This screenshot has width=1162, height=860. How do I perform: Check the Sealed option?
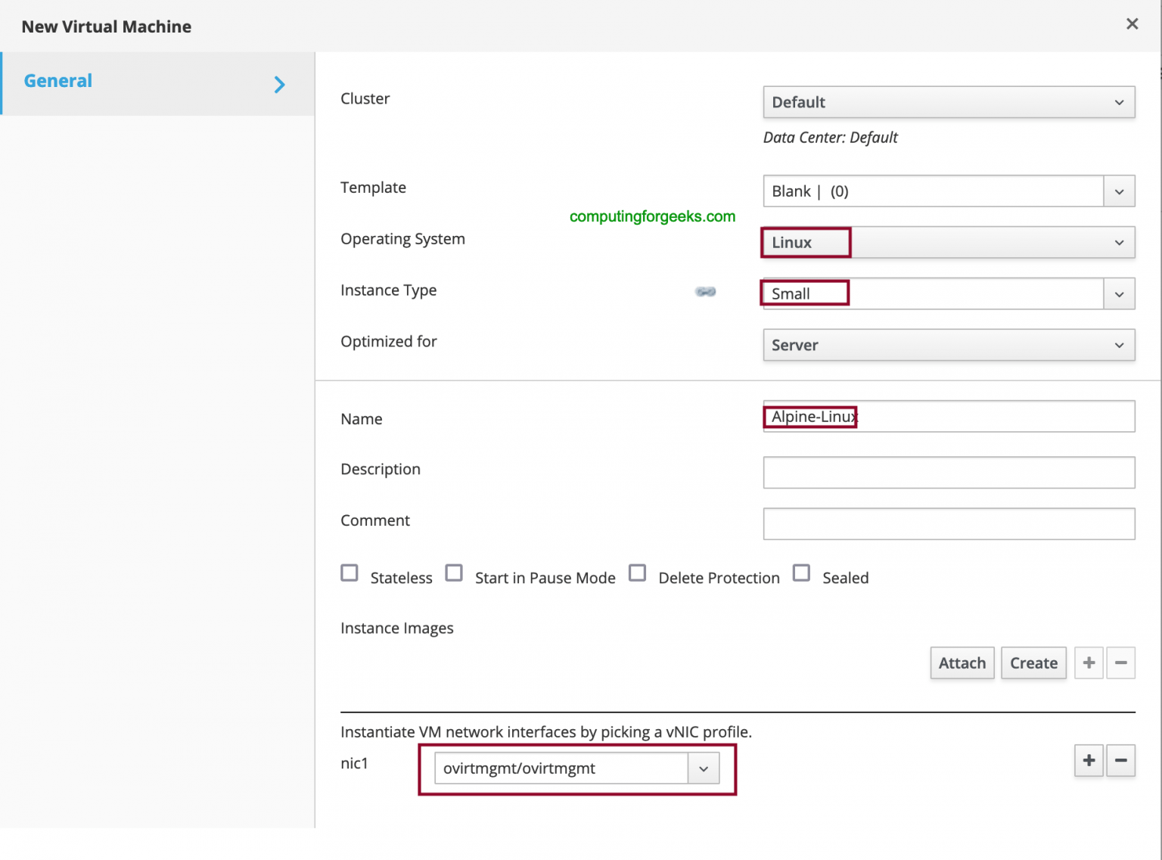[x=801, y=573]
